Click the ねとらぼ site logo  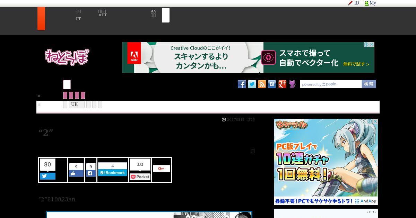(67, 57)
